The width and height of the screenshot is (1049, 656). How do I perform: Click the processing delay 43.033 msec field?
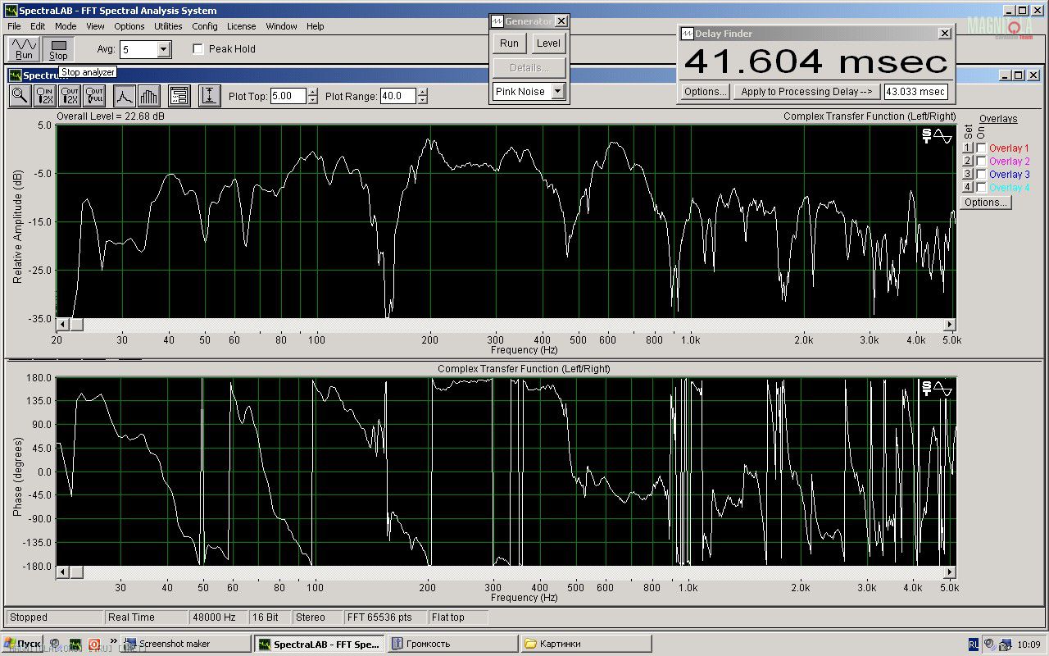tap(915, 92)
